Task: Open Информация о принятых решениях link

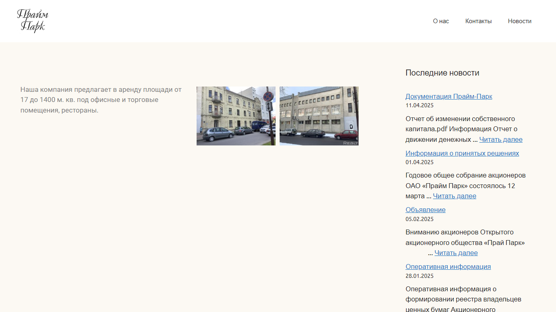Action: pos(462,153)
